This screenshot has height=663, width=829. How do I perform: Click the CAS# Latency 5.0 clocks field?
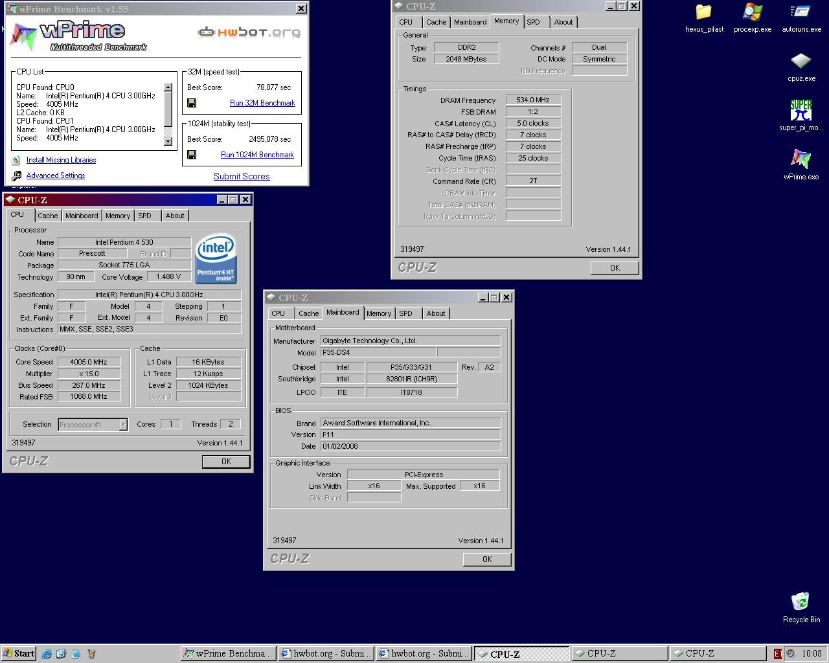[533, 123]
